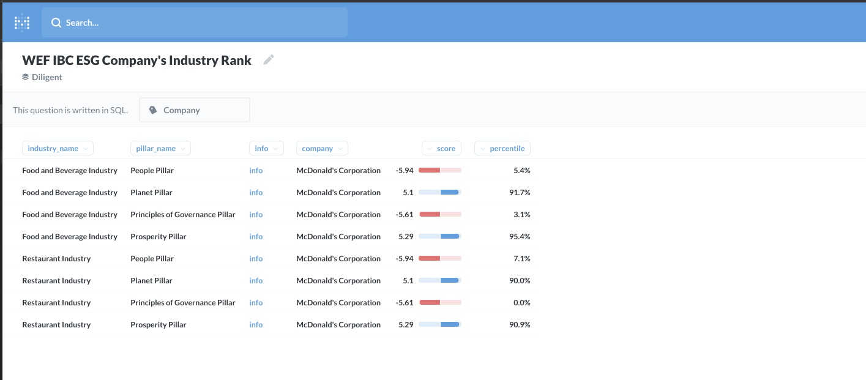The height and width of the screenshot is (380, 866).
Task: Click the collection icon next to Diligent
Action: tap(26, 77)
